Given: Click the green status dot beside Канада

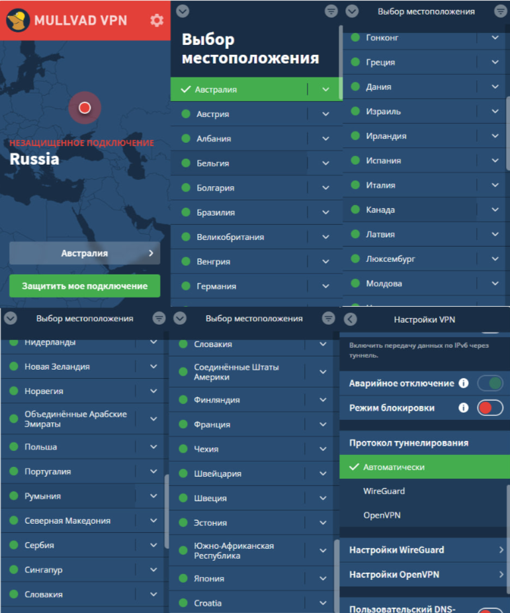Looking at the screenshot, I should pos(355,210).
